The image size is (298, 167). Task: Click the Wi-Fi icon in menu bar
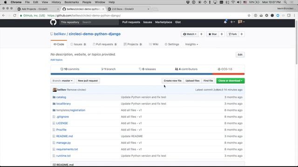tap(233, 2)
